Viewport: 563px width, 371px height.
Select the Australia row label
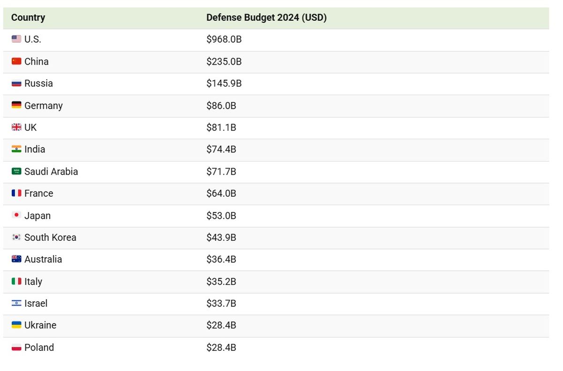click(x=43, y=260)
